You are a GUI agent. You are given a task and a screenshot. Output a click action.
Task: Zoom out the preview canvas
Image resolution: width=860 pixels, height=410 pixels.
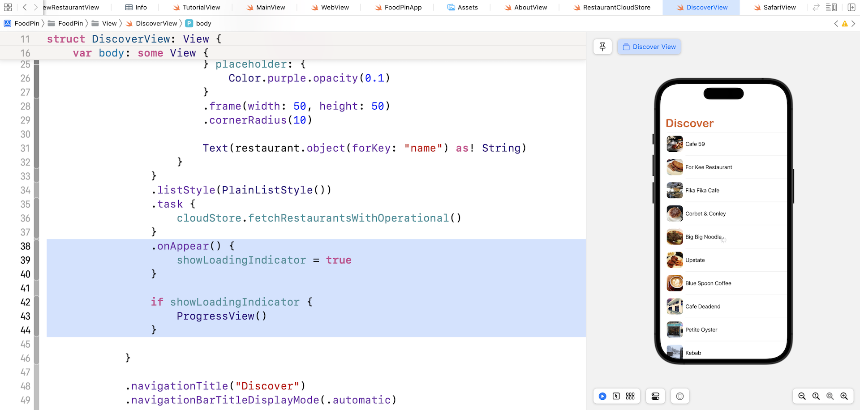pos(802,396)
